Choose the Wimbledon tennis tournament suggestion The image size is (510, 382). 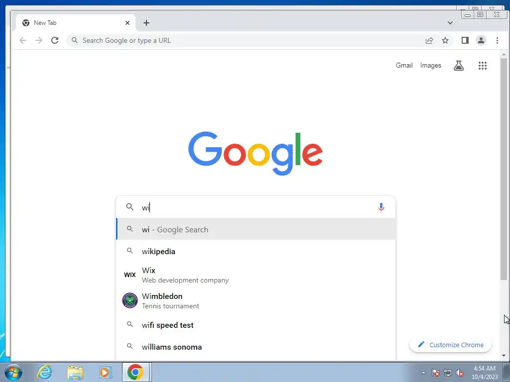[256, 300]
